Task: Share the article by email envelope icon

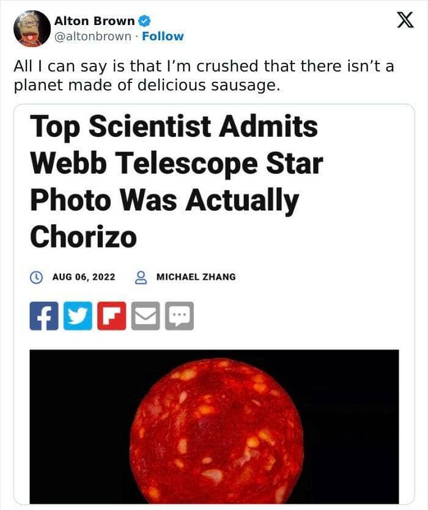Action: 146,316
